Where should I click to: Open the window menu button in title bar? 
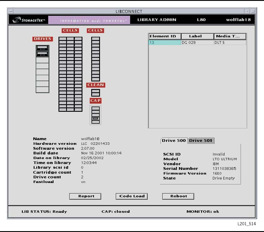(x=11, y=11)
